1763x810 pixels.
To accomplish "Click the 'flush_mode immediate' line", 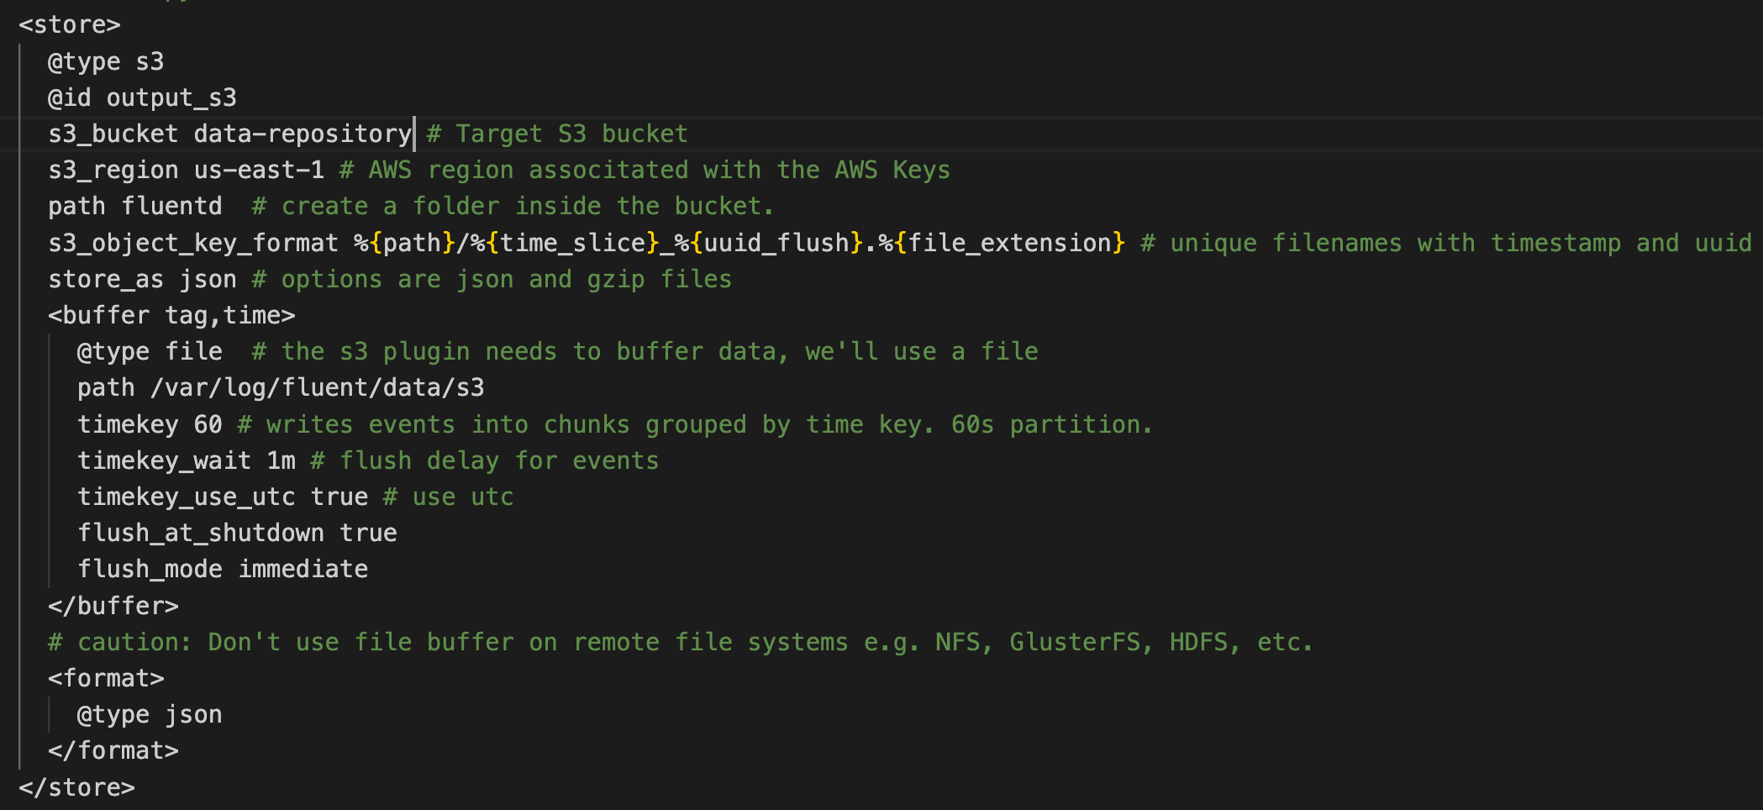I will 223,569.
